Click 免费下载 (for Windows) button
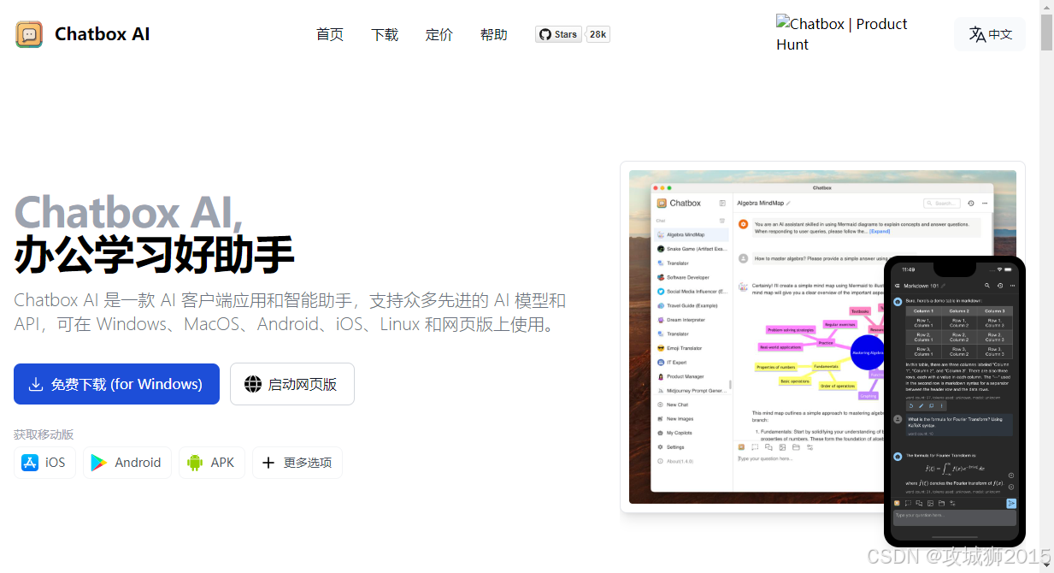Viewport: 1054px width, 573px height. tap(116, 384)
